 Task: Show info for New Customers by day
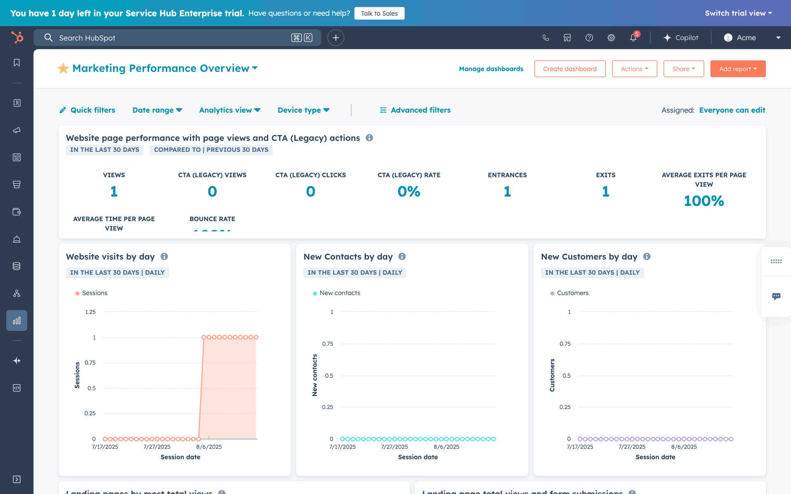tap(647, 256)
